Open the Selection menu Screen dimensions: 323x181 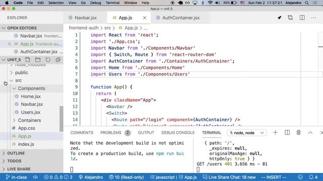point(56,3)
